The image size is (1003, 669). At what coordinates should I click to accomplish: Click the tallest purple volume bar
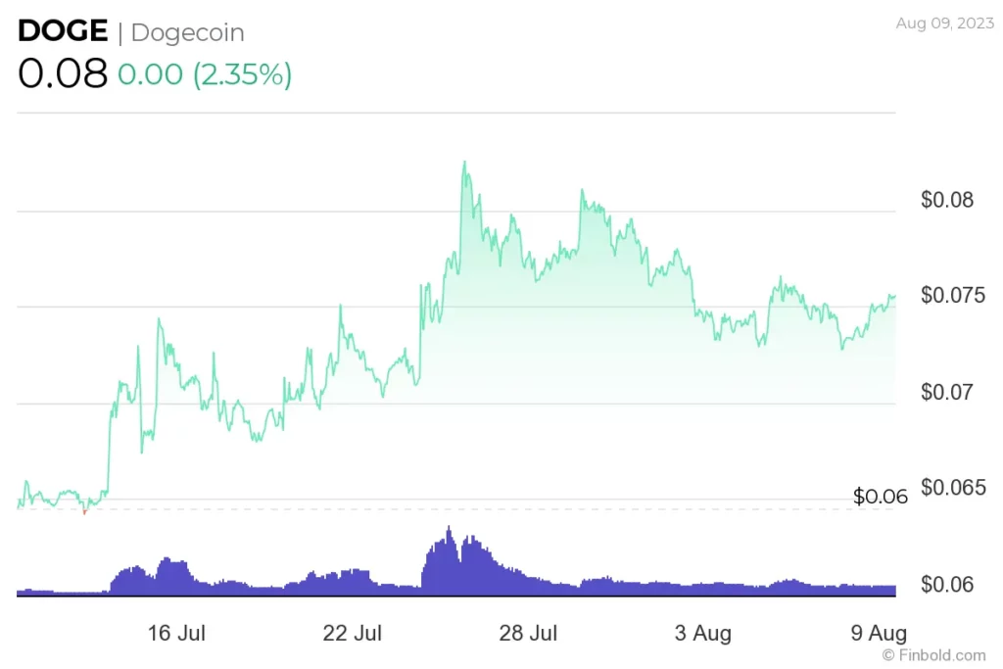click(449, 561)
